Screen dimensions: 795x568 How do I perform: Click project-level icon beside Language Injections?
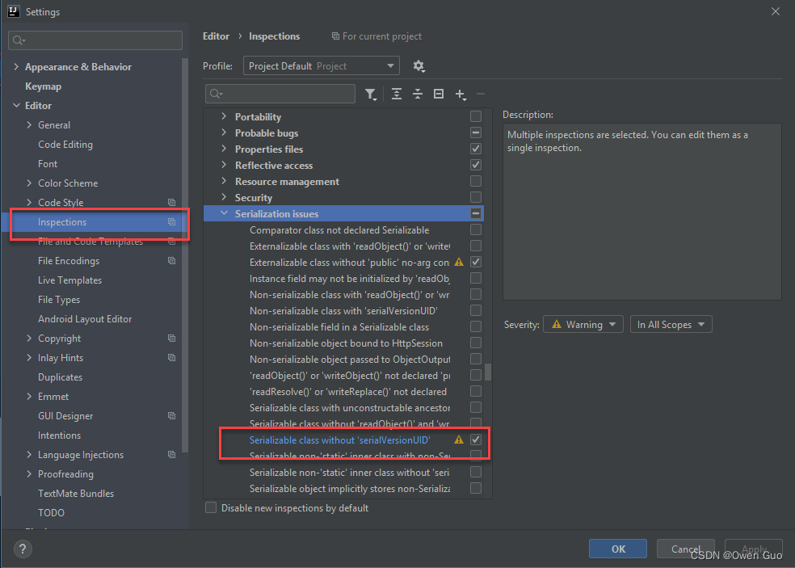tap(171, 454)
